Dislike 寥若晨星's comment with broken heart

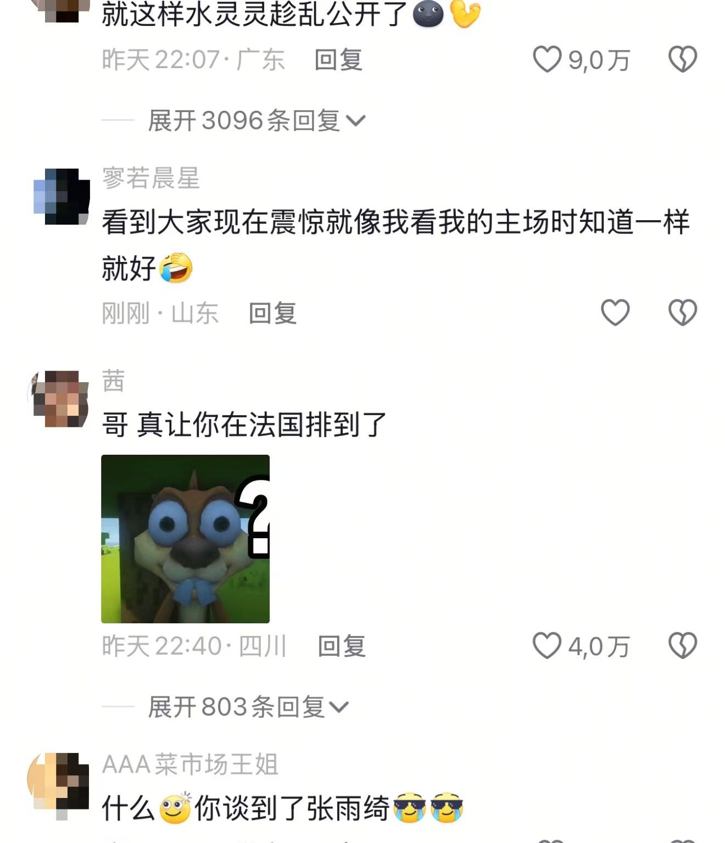point(682,312)
